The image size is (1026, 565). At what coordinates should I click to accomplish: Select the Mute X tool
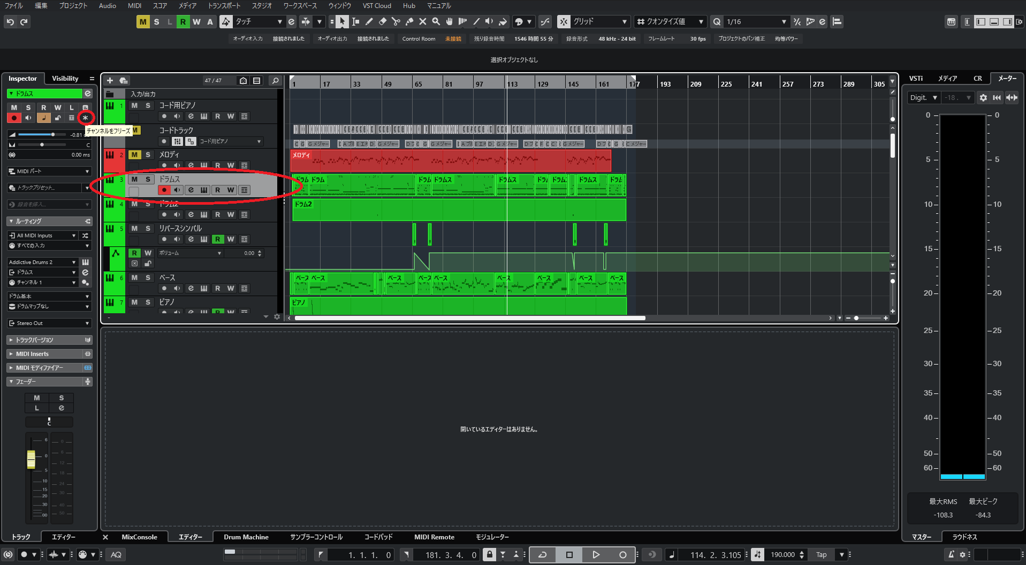tap(422, 22)
